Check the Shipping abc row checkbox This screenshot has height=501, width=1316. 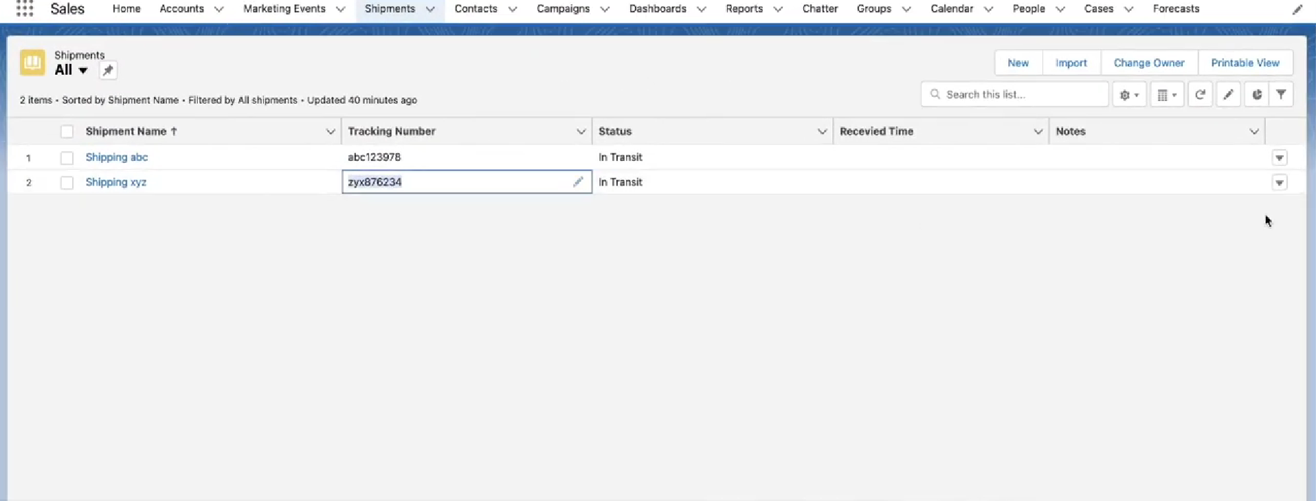point(67,158)
